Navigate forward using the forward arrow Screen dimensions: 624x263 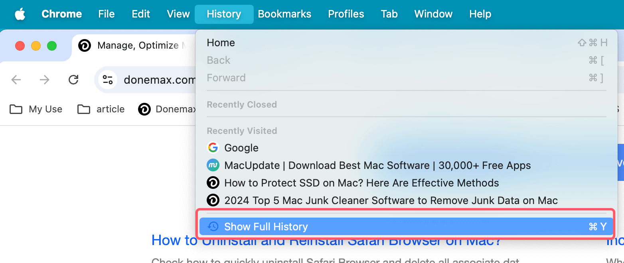click(44, 80)
